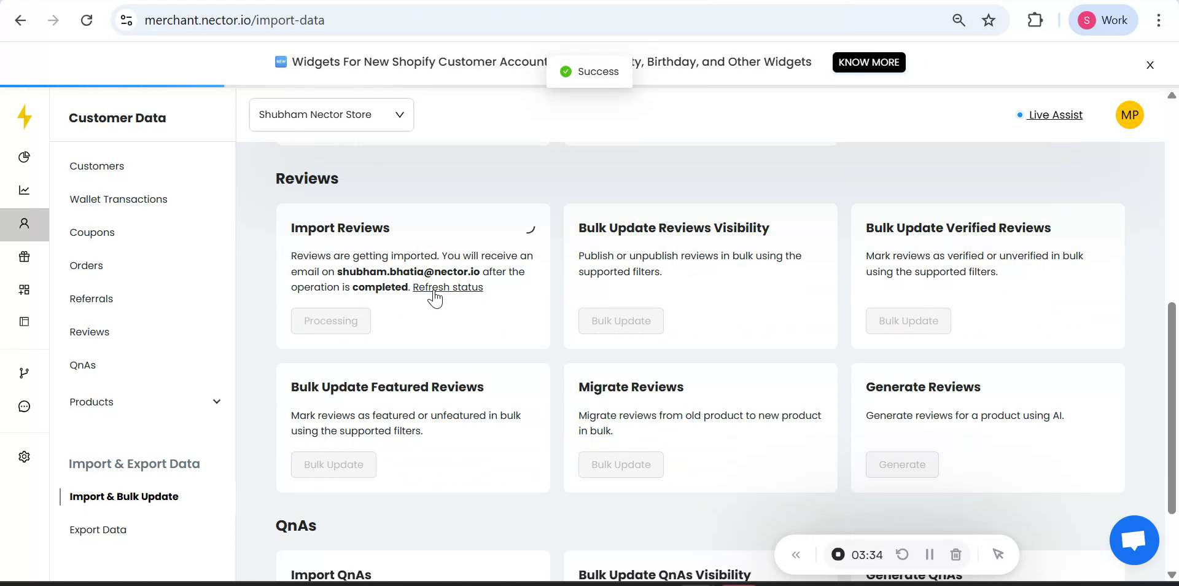Click the pie chart dashboard sidebar icon
This screenshot has width=1179, height=586.
(25, 157)
